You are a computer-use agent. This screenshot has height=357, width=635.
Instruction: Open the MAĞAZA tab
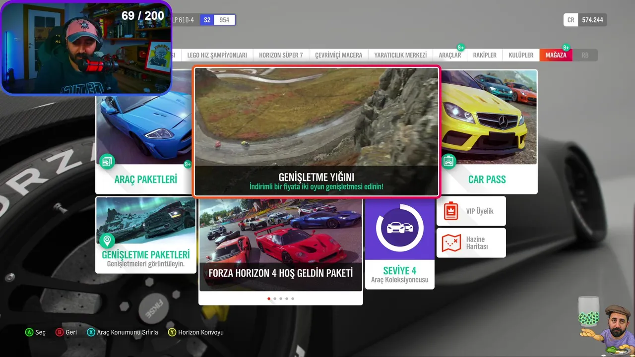(x=556, y=55)
